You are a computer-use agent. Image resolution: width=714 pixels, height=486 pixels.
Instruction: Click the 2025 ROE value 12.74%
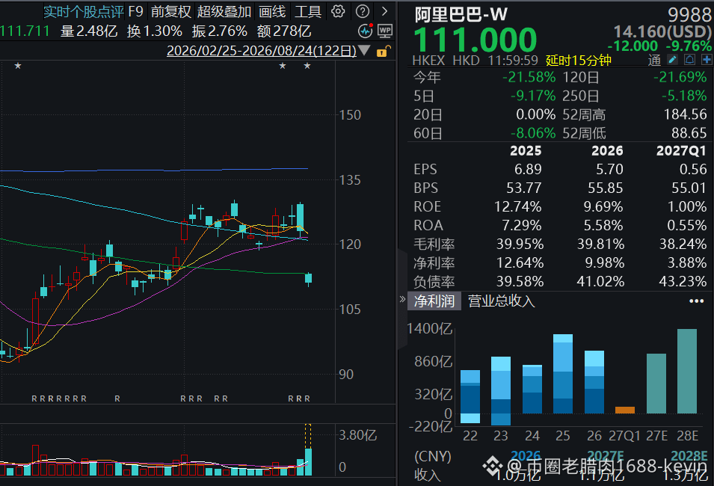coord(517,207)
